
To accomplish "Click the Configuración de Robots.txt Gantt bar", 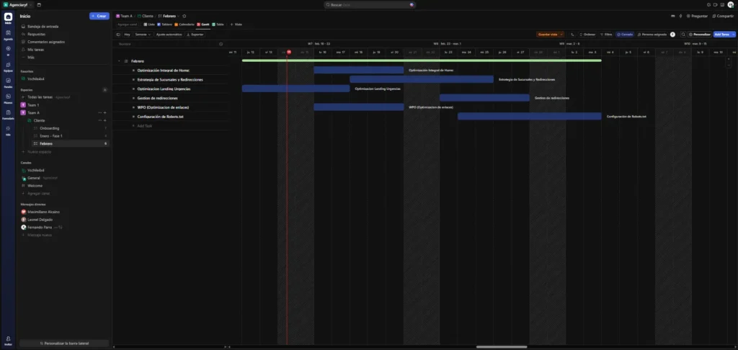I will [x=530, y=116].
